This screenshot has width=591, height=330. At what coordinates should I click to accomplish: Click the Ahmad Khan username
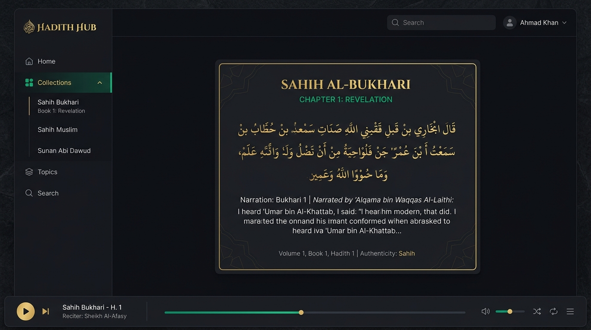pyautogui.click(x=539, y=23)
